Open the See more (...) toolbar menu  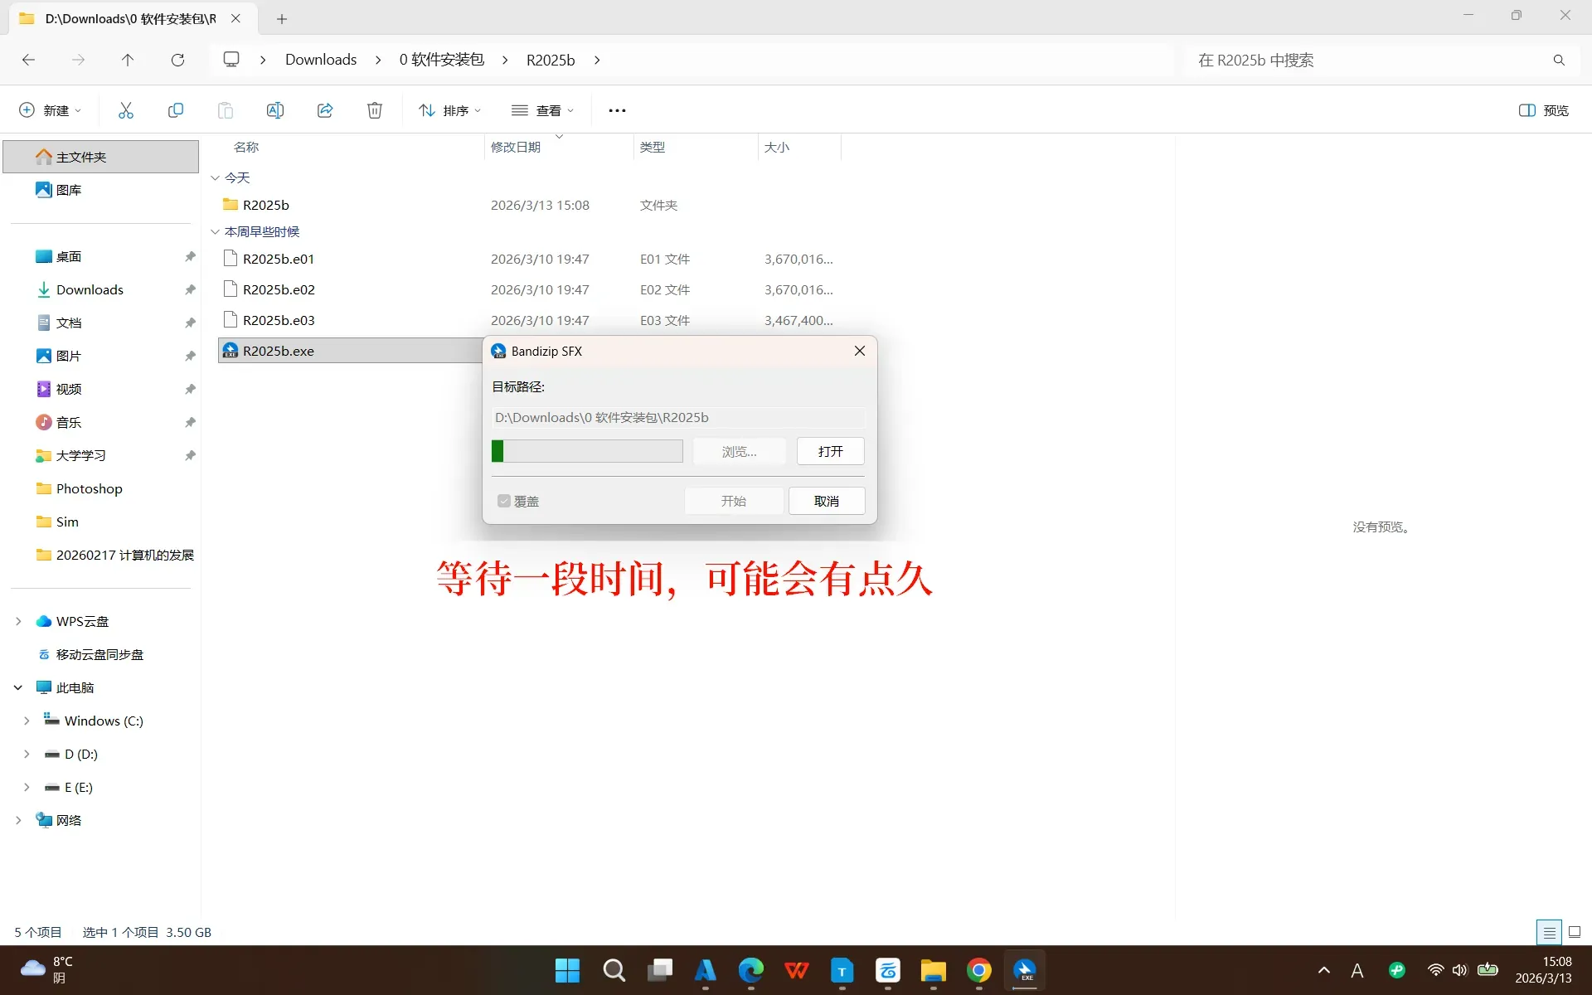tap(616, 109)
